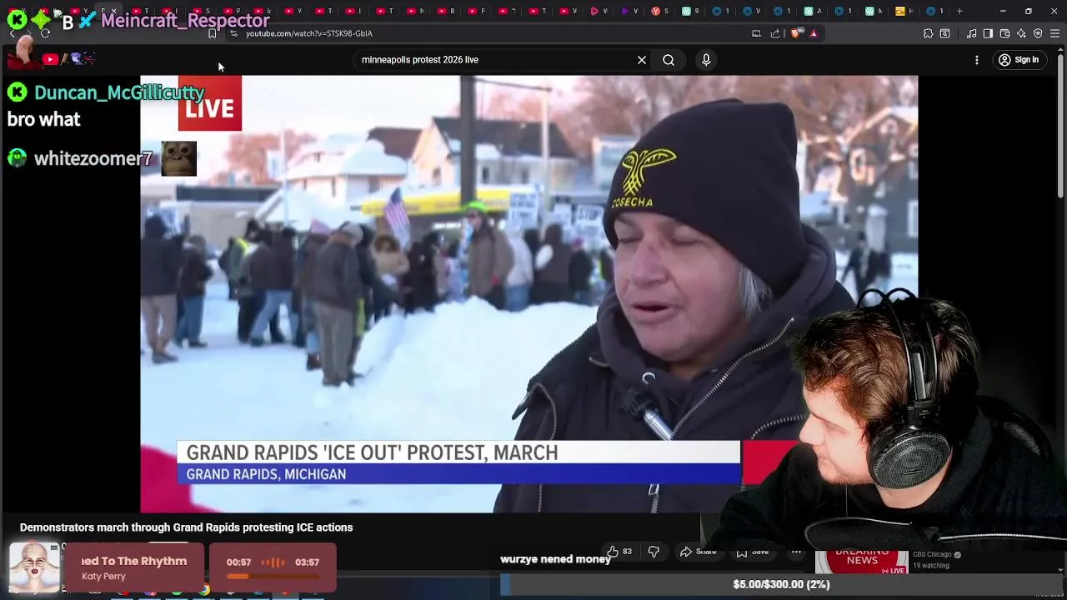
Task: Open more actions ellipsis under video
Action: tap(796, 552)
